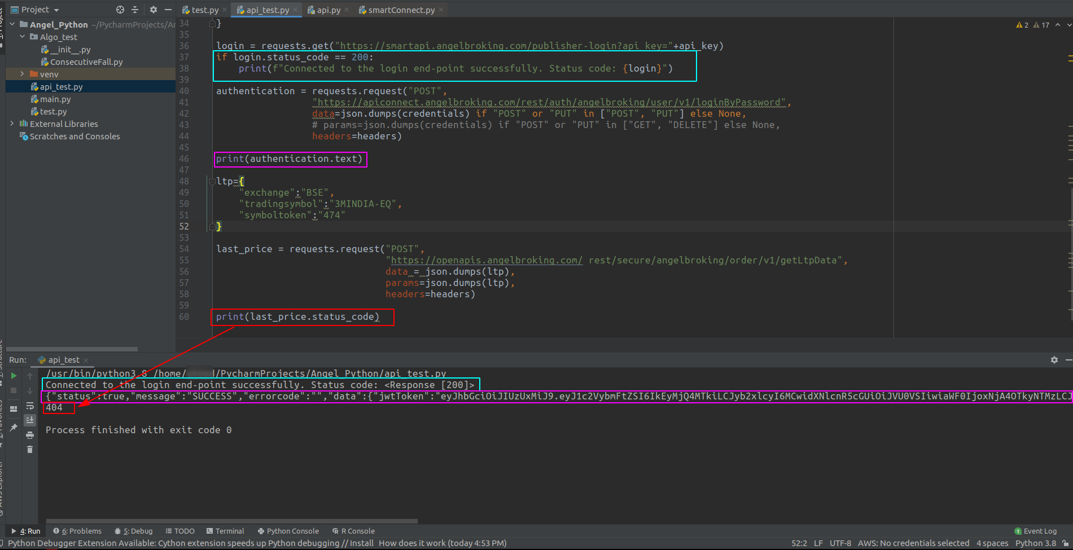Select Scratches and Consoles node
The height and width of the screenshot is (550, 1073).
click(70, 136)
